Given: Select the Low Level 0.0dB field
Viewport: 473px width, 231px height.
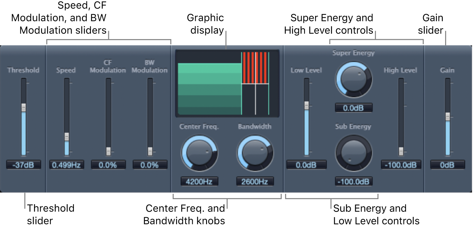Looking at the screenshot, I should click(306, 165).
